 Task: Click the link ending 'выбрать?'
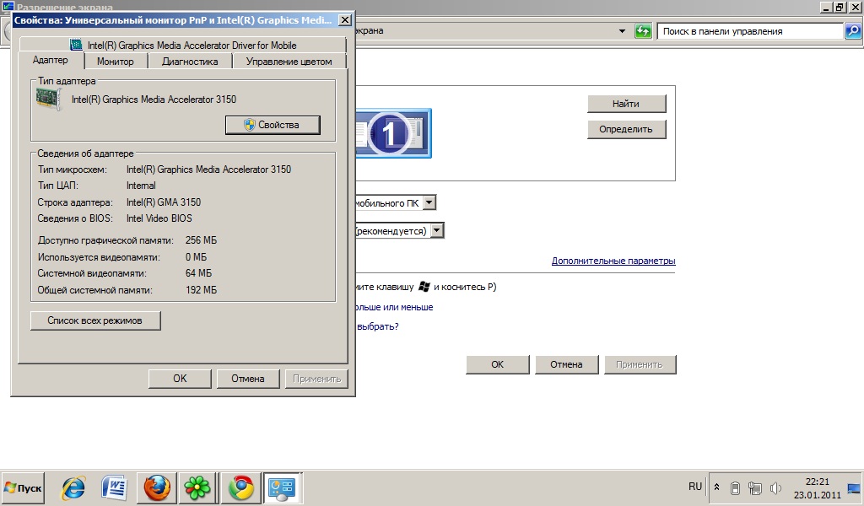pyautogui.click(x=377, y=326)
